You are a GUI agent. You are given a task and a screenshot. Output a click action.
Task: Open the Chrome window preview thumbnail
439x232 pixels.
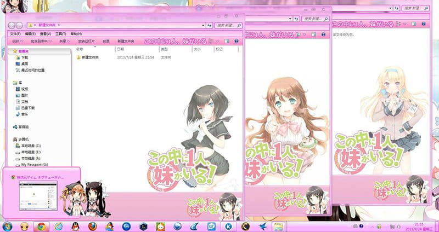[38, 195]
